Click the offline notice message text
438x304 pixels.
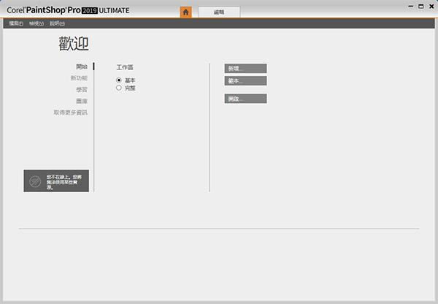[64, 182]
